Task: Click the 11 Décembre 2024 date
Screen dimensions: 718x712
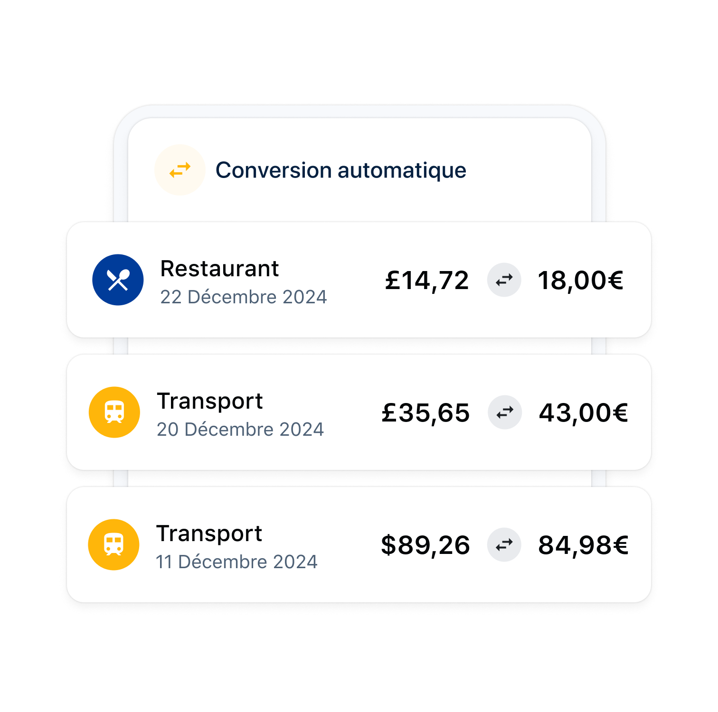Action: [x=236, y=562]
